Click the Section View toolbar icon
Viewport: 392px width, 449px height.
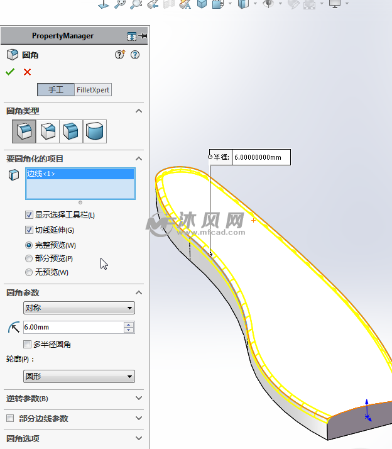169,4
